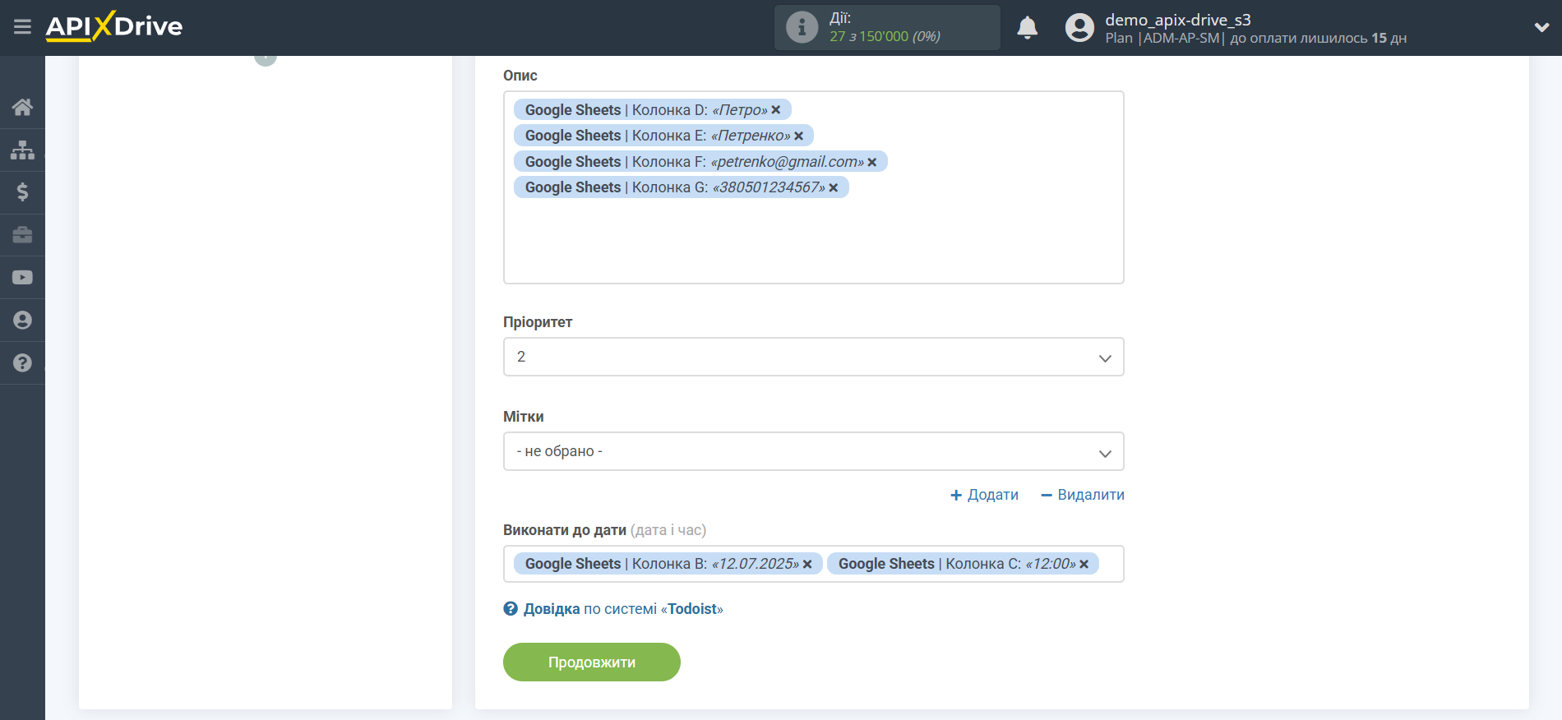Open the profile sidebar icon
The width and height of the screenshot is (1562, 720).
[x=22, y=321]
